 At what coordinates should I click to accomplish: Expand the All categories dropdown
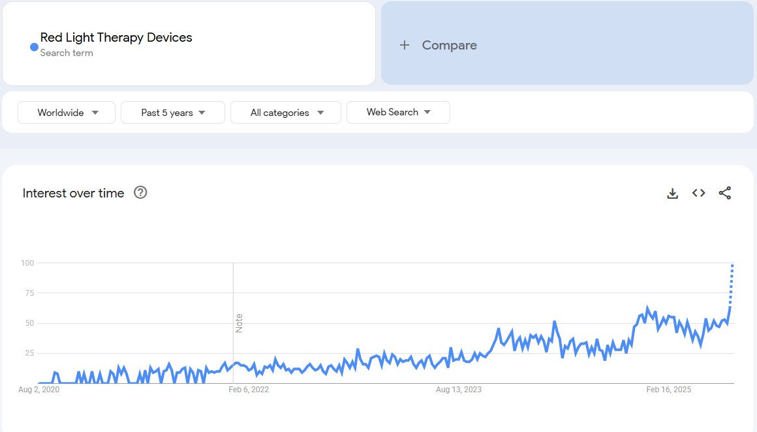click(x=286, y=112)
